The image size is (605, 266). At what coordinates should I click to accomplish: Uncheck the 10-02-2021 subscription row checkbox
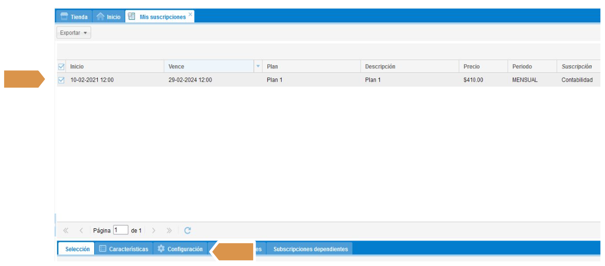[x=62, y=80]
